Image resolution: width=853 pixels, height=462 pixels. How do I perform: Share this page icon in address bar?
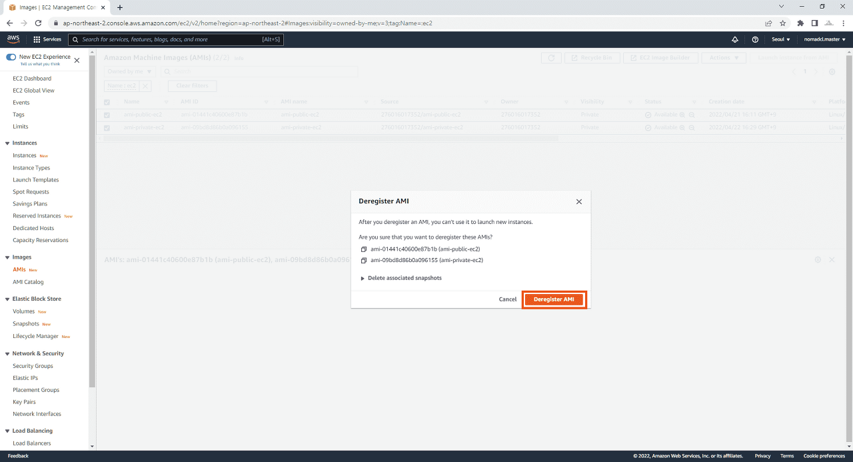(x=768, y=23)
